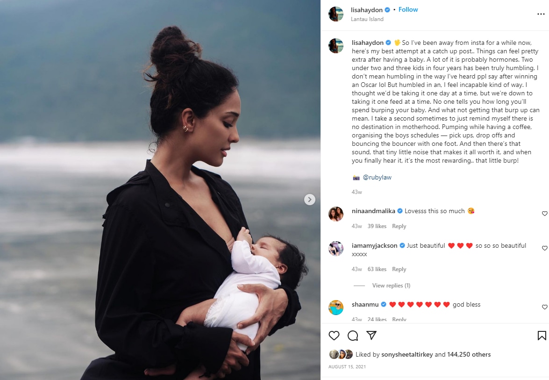The width and height of the screenshot is (549, 380).
Task: Expand View replies (1) under iamamyjackson
Action: [391, 286]
